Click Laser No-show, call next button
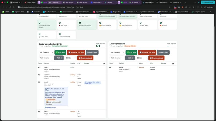Viewport: 216px width, 121px height. (x=147, y=52)
